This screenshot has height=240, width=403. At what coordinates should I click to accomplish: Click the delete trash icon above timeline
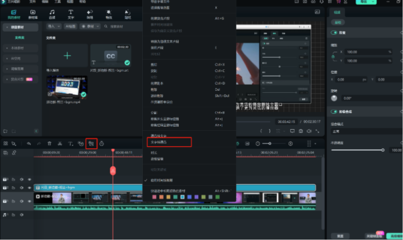click(x=49, y=143)
